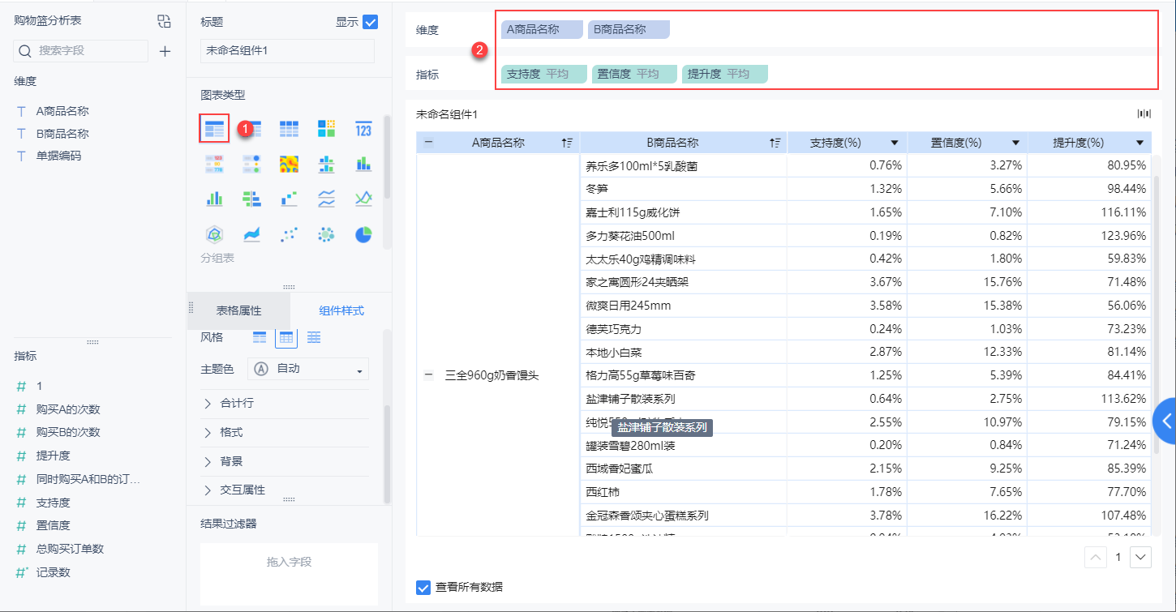1176x612 pixels.
Task: Select 单据编码 in the dimension field list
Action: click(x=58, y=156)
